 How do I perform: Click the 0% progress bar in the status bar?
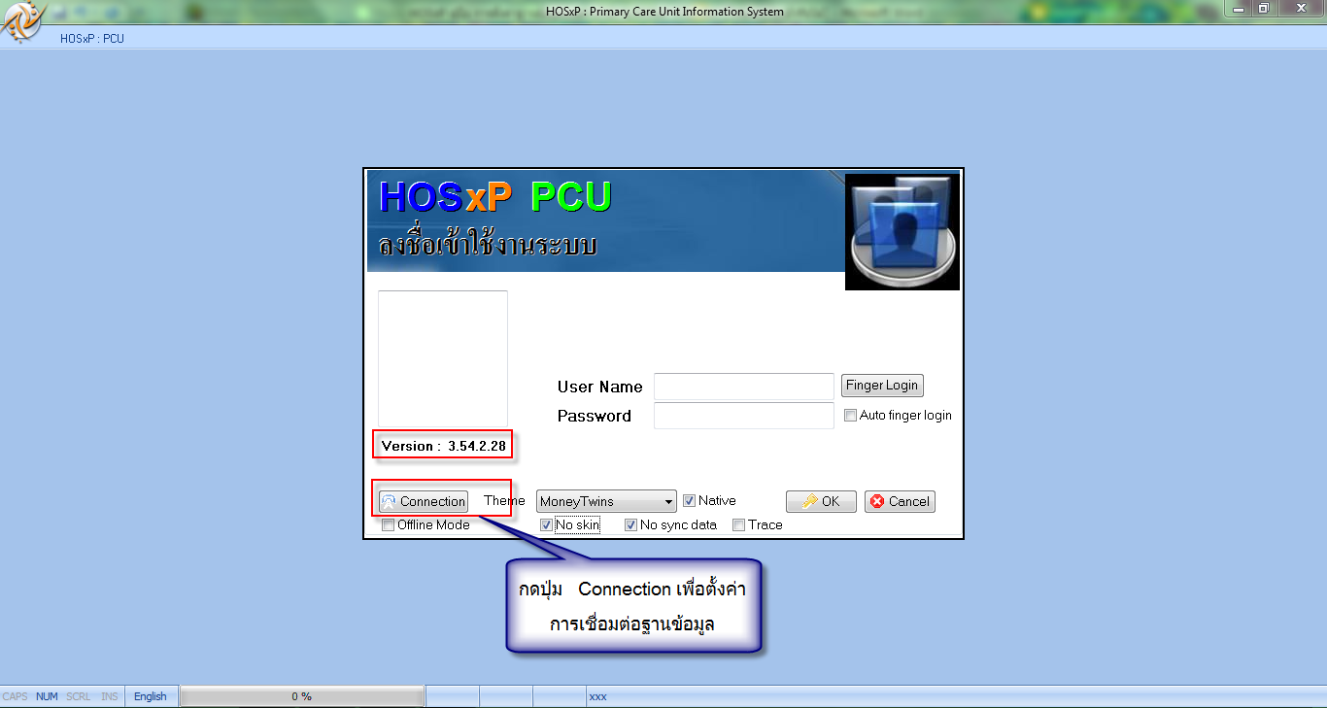[x=301, y=695]
